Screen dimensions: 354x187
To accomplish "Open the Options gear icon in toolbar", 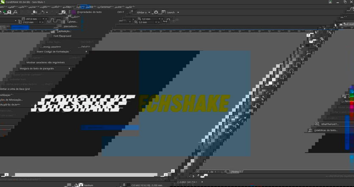I will (156, 12).
